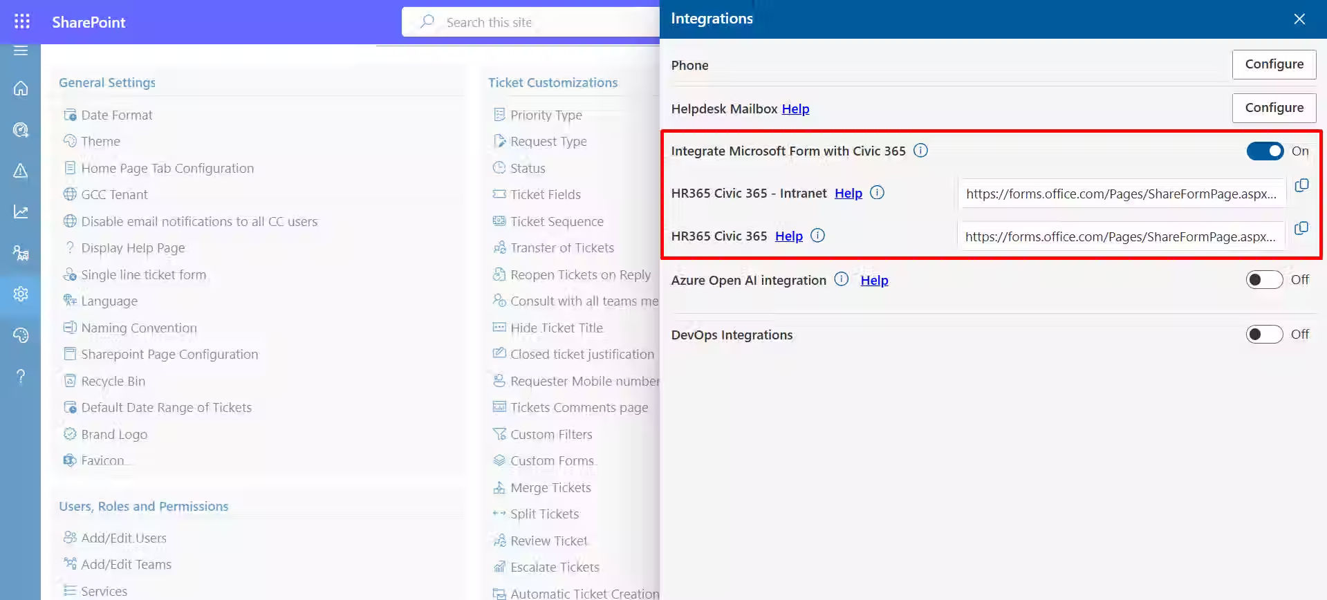Show info for Integrate Microsoft Form with Civic 365
Image resolution: width=1327 pixels, height=600 pixels.
920,150
